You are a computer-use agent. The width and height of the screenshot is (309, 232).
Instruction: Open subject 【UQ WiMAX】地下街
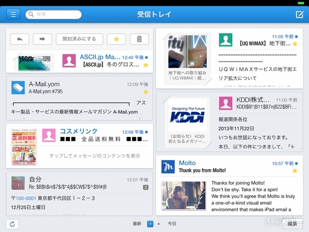pos(265,43)
